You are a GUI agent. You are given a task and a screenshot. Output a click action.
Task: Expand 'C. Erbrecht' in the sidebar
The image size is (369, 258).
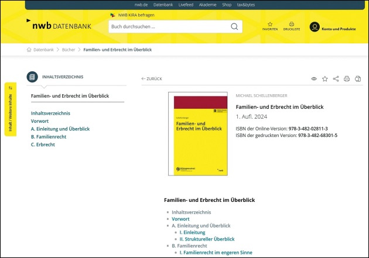click(43, 145)
